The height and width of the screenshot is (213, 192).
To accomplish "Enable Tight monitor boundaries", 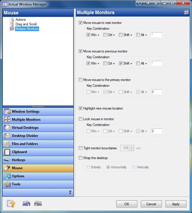I will click(x=80, y=148).
